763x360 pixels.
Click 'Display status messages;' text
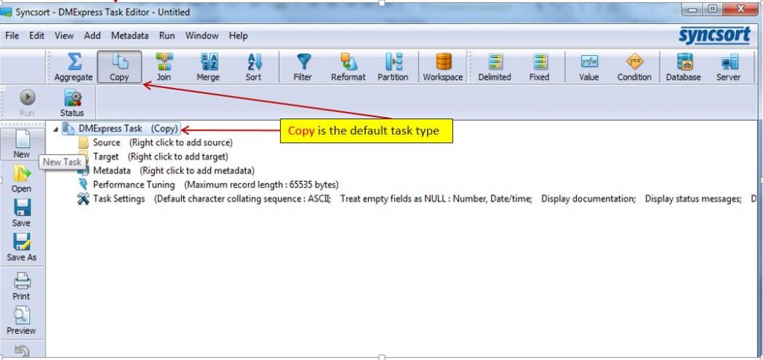tap(694, 199)
